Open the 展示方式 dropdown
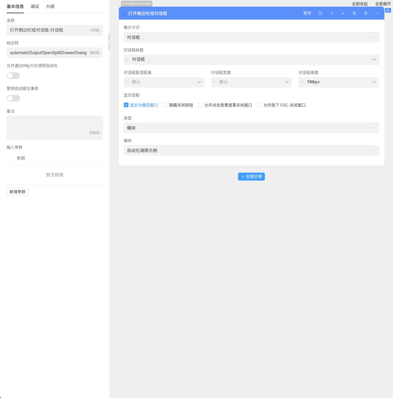The height and width of the screenshot is (398, 393). point(251,37)
